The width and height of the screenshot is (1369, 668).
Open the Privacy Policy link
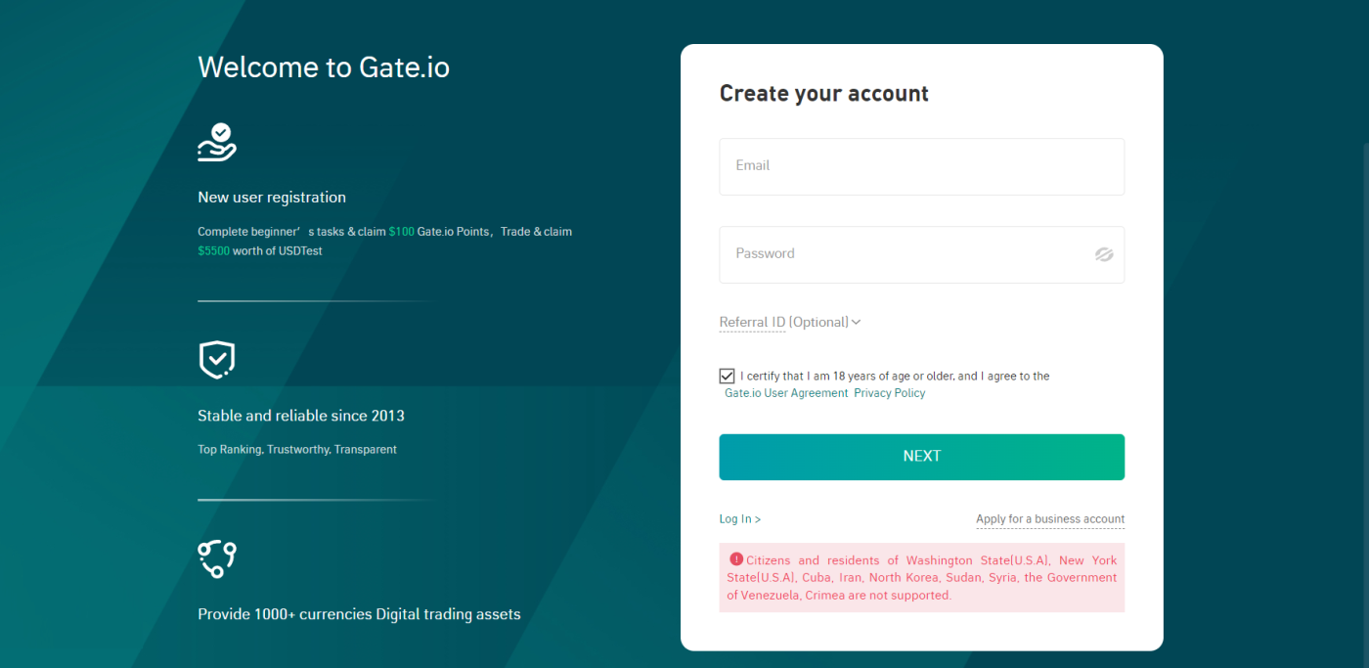(889, 393)
